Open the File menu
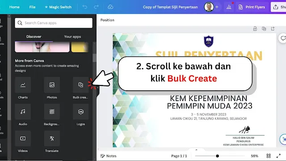Viewport: 286px width, 161px height. point(32,7)
